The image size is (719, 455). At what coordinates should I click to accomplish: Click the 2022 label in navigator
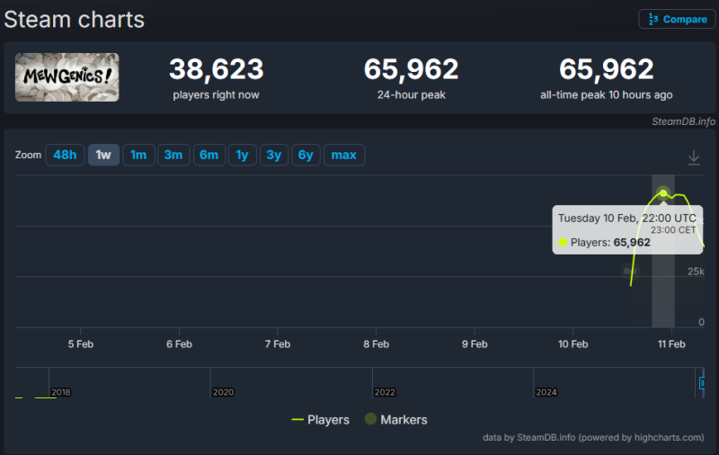pyautogui.click(x=385, y=392)
